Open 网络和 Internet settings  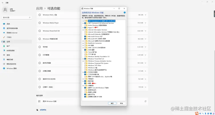tap(17, 33)
